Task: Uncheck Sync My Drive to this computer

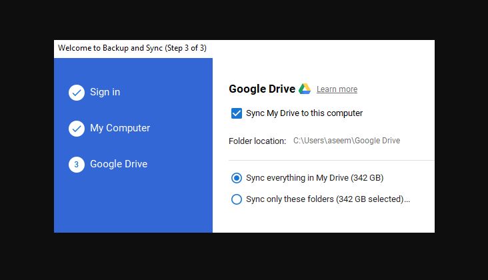Action: [237, 113]
